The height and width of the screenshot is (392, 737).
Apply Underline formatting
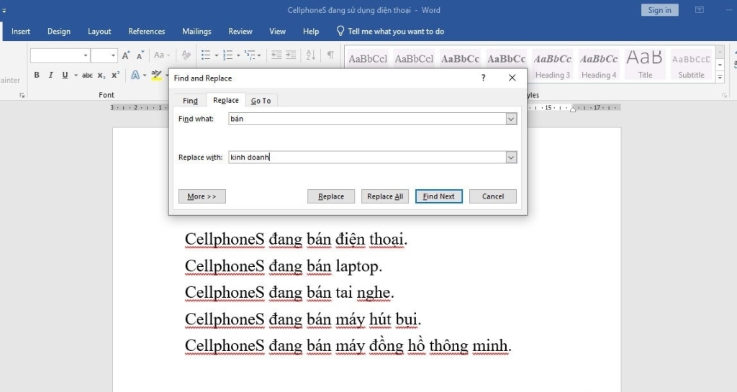[x=65, y=75]
